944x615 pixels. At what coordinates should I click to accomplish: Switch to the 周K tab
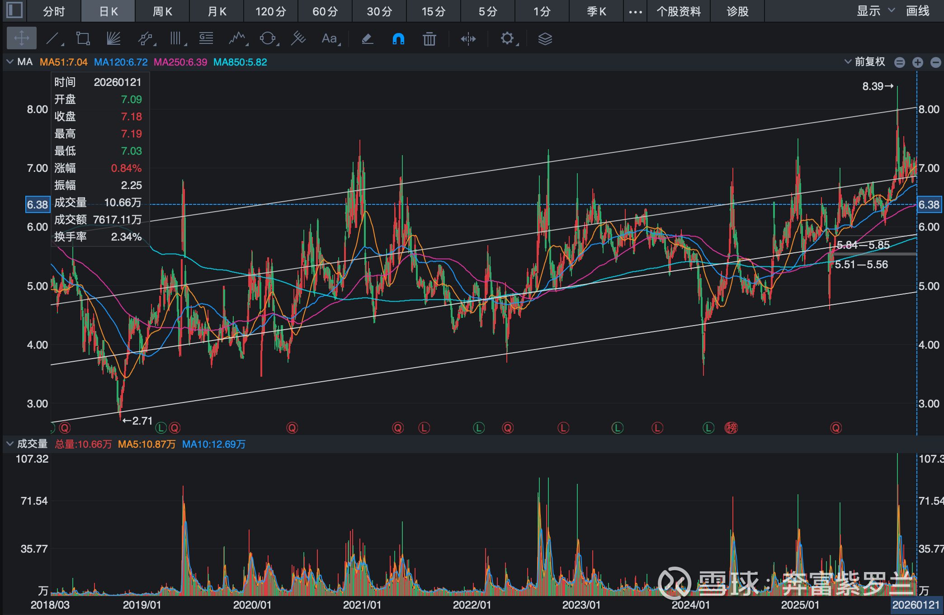coord(162,11)
